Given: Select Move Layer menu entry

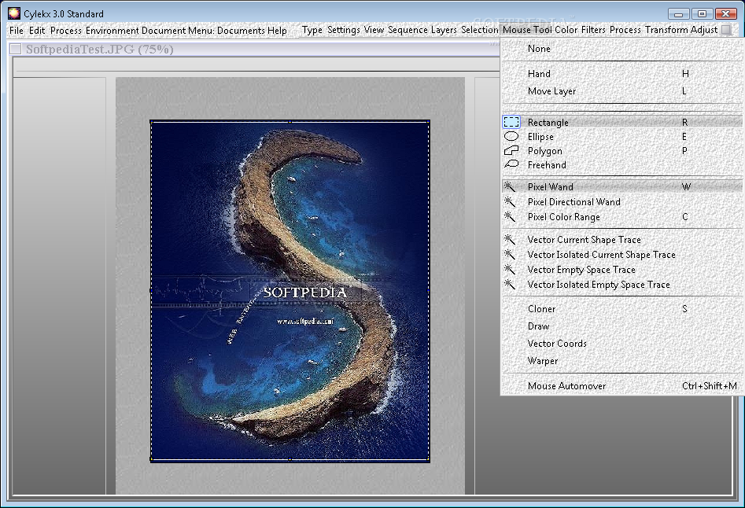Looking at the screenshot, I should click(x=621, y=90).
